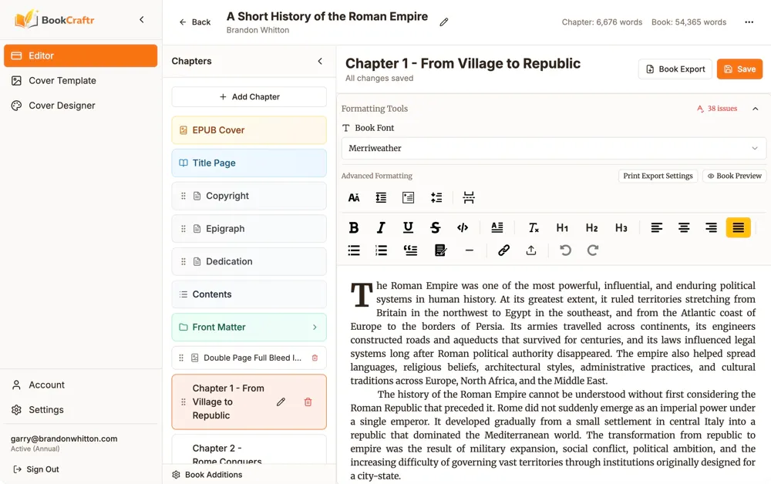Undo the last edit

point(565,250)
